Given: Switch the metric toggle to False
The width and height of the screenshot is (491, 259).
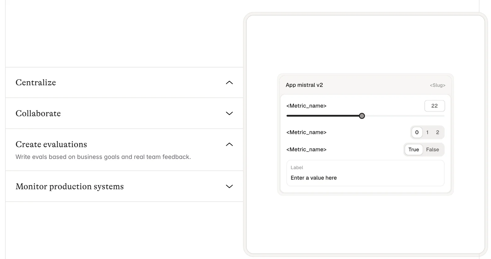Looking at the screenshot, I should click(x=432, y=149).
